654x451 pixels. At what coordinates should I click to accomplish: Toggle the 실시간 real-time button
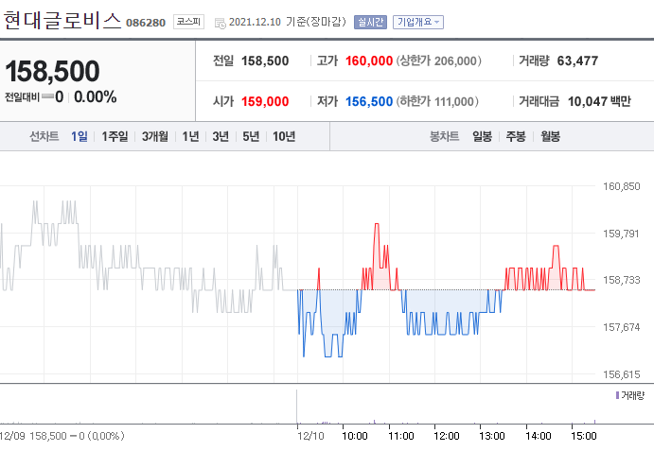(370, 22)
